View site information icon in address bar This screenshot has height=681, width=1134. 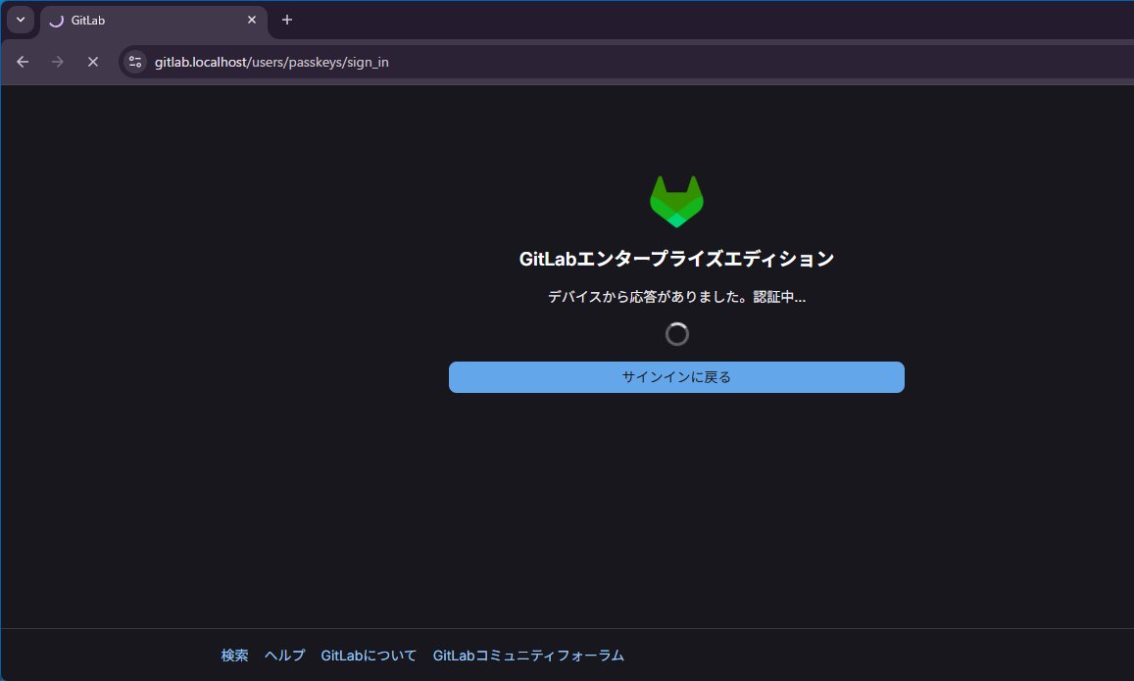(x=135, y=62)
